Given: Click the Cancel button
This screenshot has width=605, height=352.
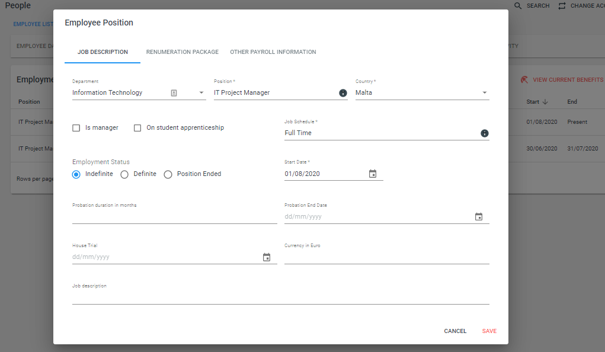Looking at the screenshot, I should coord(455,331).
